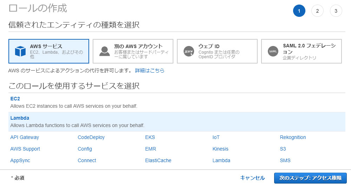Select Lambda link in the services grid

(x=221, y=160)
